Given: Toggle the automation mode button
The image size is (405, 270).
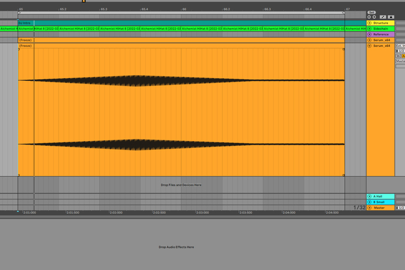Looking at the screenshot, I should pos(383,17).
